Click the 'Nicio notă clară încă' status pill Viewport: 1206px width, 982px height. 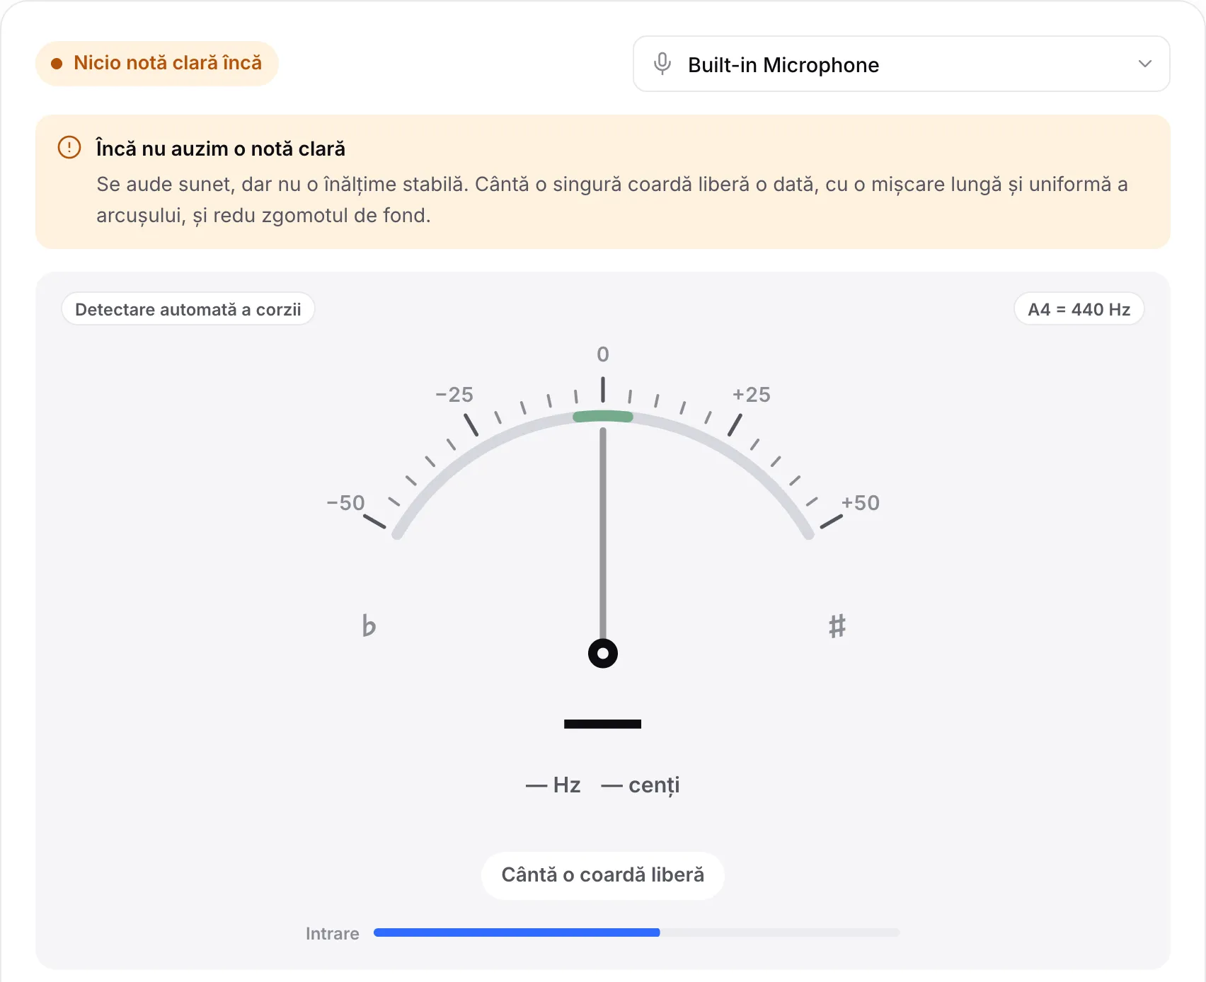pos(157,63)
